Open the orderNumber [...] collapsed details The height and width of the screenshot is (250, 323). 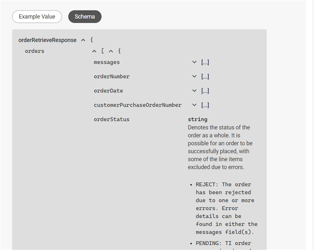pyautogui.click(x=205, y=77)
